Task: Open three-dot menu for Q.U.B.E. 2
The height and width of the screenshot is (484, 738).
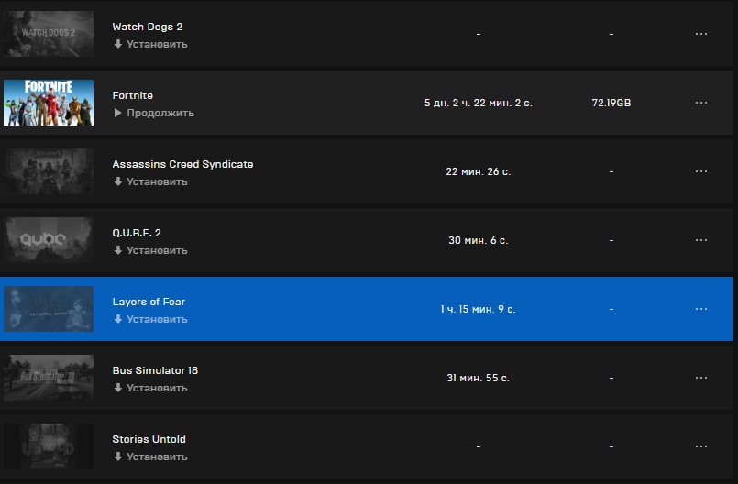Action: tap(700, 240)
